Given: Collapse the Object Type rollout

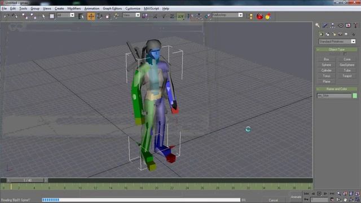Looking at the screenshot, I should (x=337, y=50).
